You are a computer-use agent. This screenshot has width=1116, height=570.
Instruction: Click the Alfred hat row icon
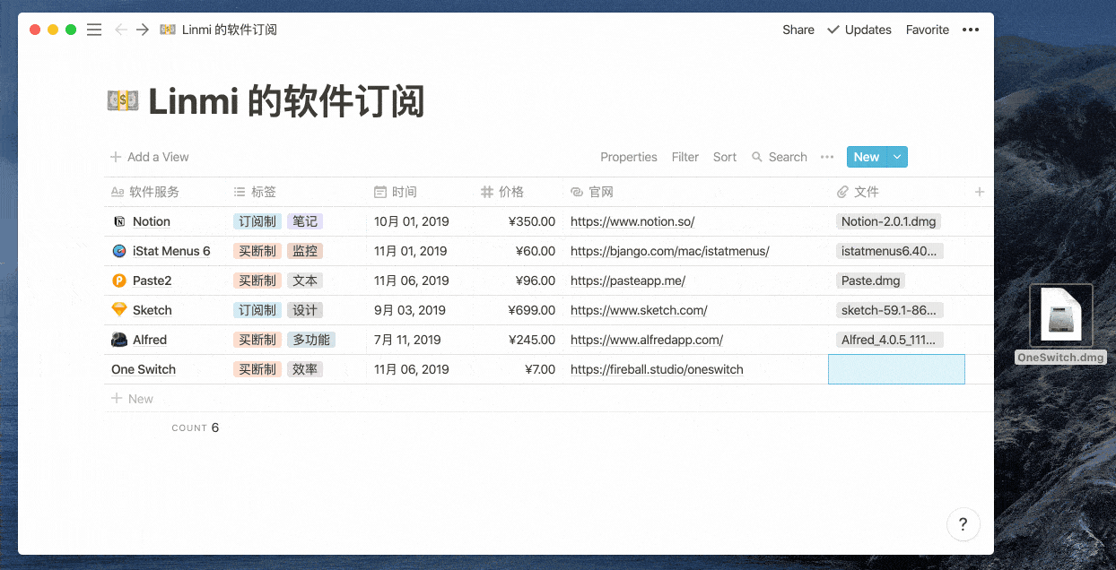[119, 340]
